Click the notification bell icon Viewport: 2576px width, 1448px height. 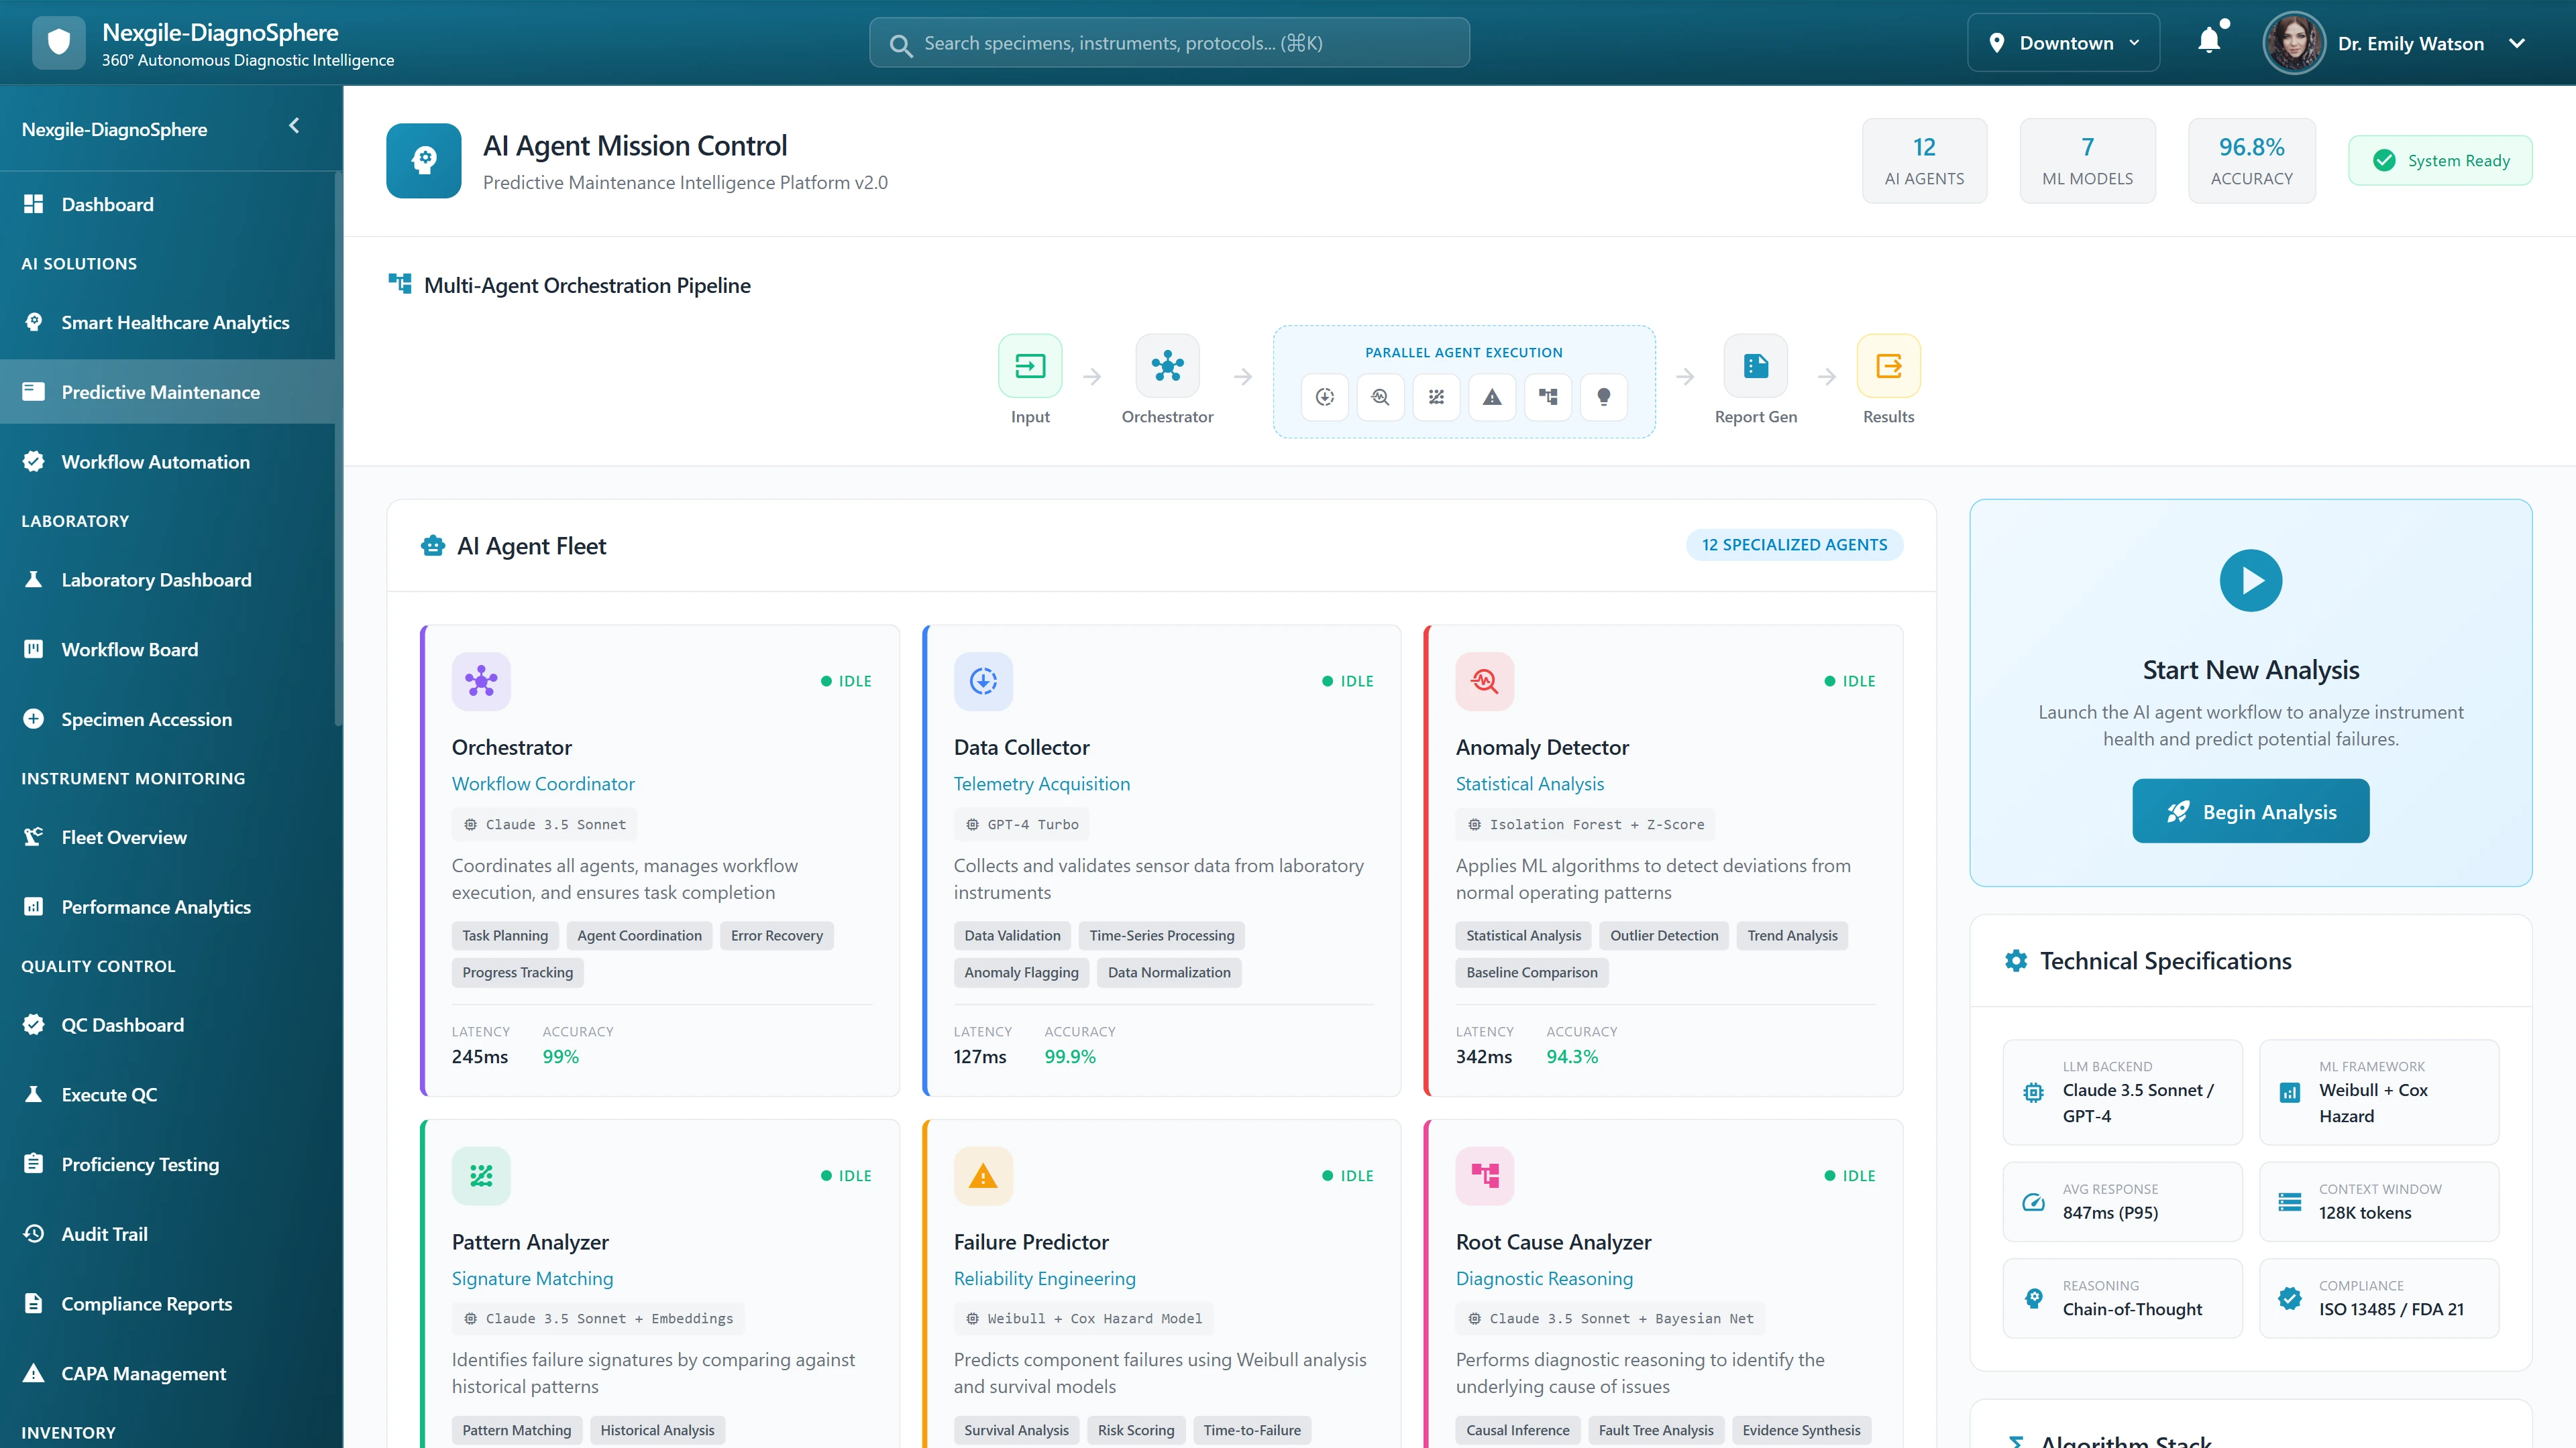2209,42
